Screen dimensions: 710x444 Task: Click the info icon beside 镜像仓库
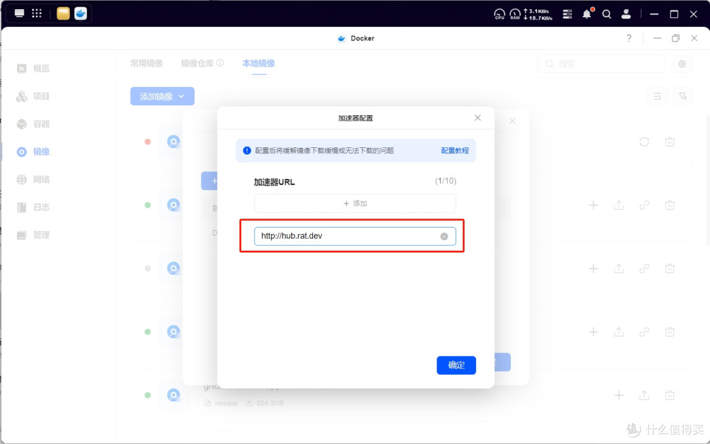point(220,63)
